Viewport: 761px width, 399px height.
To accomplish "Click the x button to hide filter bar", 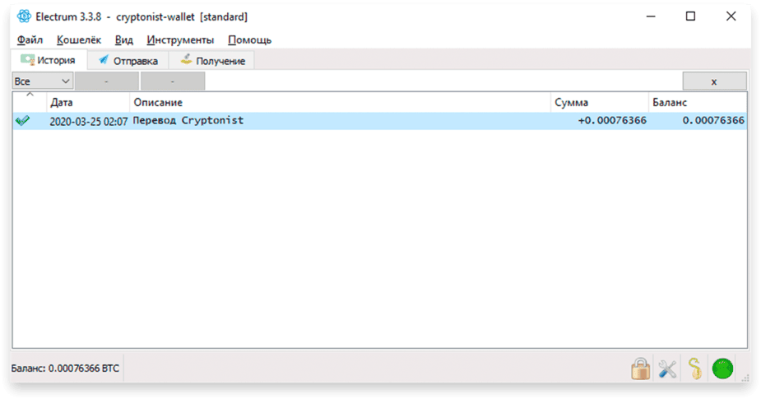I will point(714,81).
